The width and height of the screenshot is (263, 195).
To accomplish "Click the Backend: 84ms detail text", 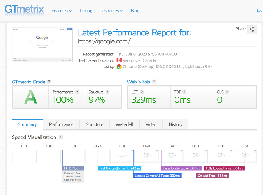I will pos(72,180).
